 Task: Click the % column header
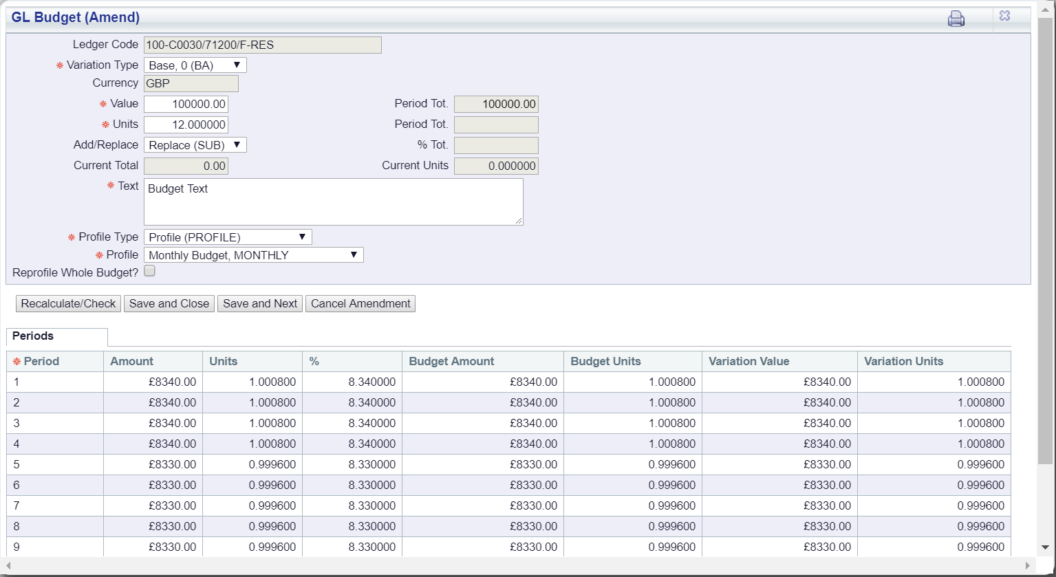352,361
